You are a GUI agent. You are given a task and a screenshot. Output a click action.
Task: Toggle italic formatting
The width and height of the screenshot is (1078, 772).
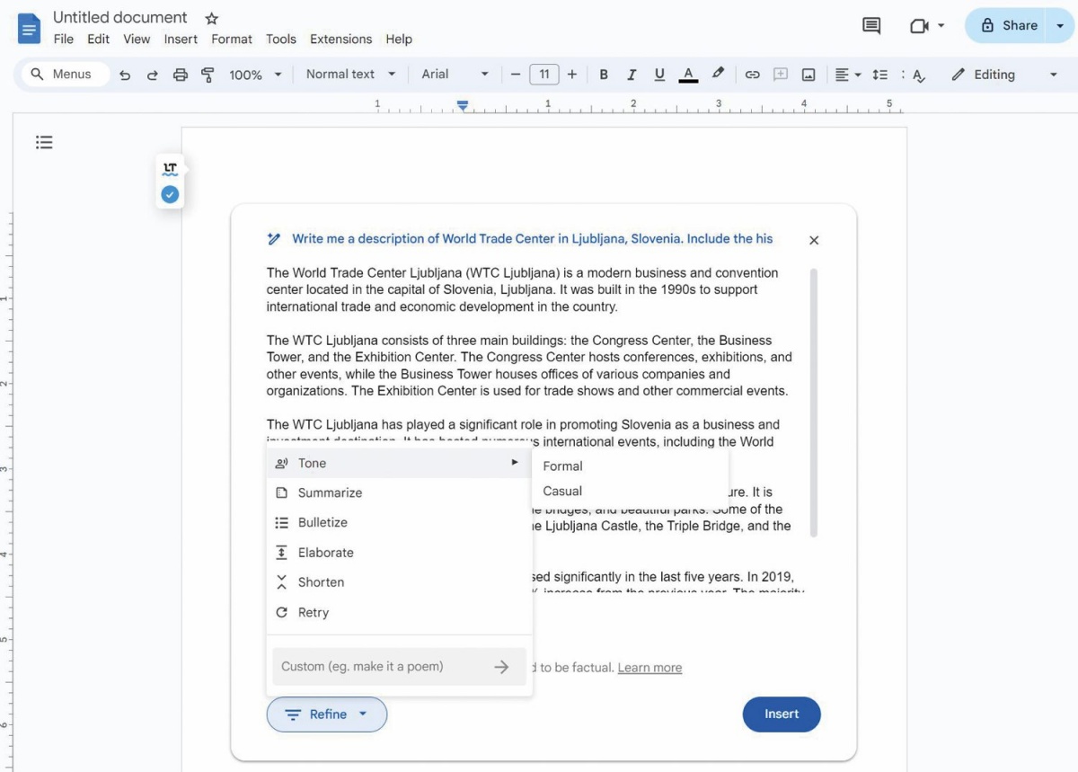(x=632, y=75)
